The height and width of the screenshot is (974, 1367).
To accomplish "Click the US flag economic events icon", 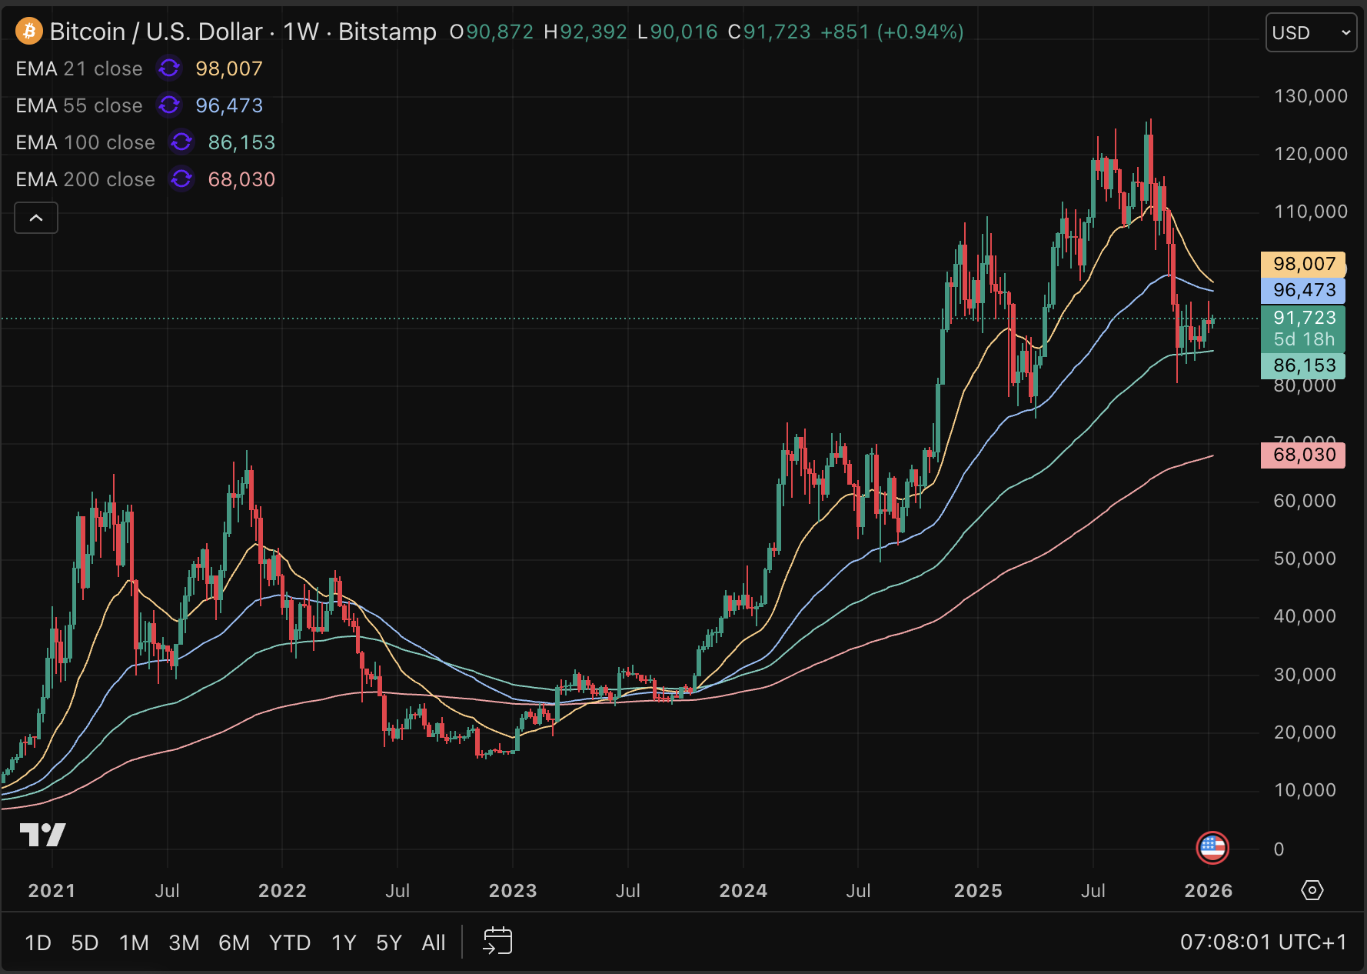I will pos(1212,848).
